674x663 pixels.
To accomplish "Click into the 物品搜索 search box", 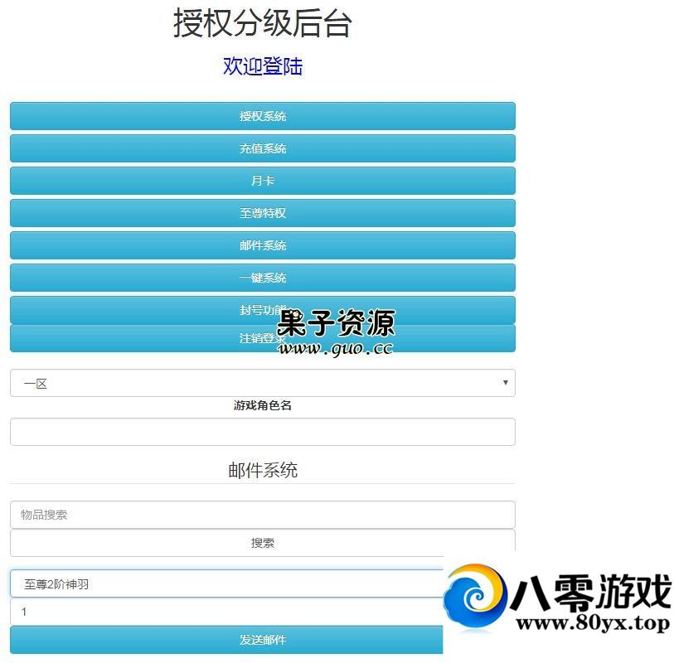I will click(262, 515).
